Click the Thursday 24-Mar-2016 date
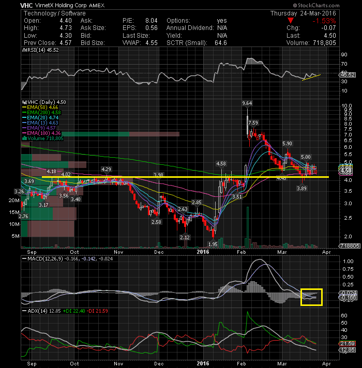 coord(303,13)
